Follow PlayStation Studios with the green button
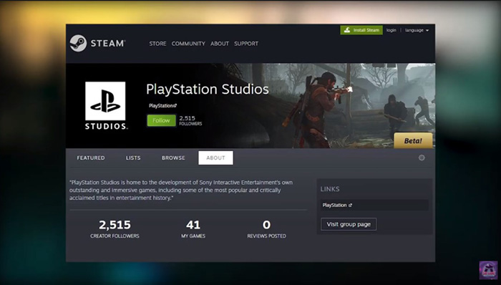Screen dimensions: 501x285 coord(161,120)
